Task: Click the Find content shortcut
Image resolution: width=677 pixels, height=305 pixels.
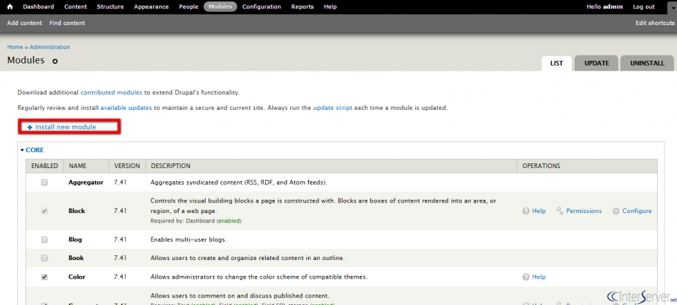Action: (x=67, y=23)
